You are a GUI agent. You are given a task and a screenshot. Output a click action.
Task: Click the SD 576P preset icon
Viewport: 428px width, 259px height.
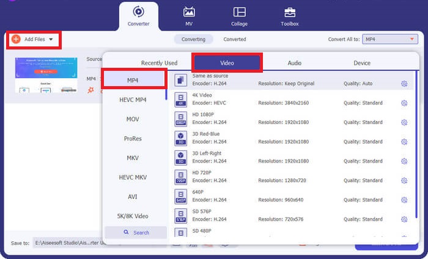point(181,216)
